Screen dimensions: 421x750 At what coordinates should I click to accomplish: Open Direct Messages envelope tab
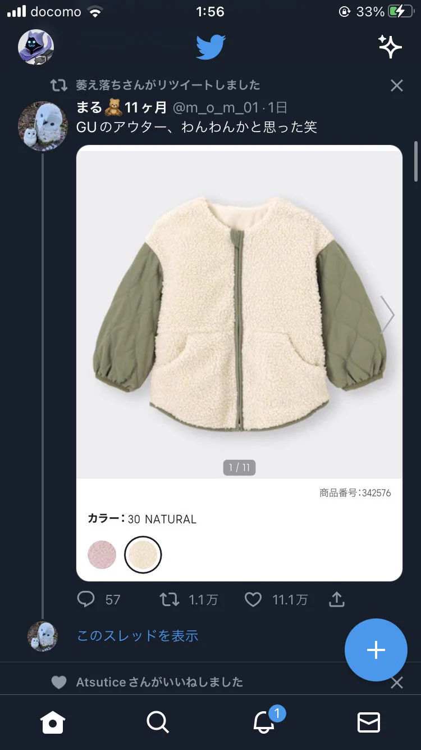pyautogui.click(x=369, y=722)
